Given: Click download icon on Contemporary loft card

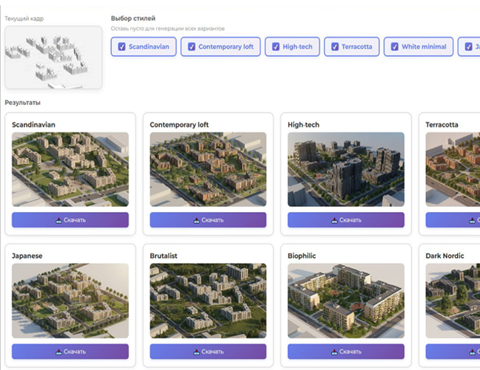Looking at the screenshot, I should tap(197, 220).
